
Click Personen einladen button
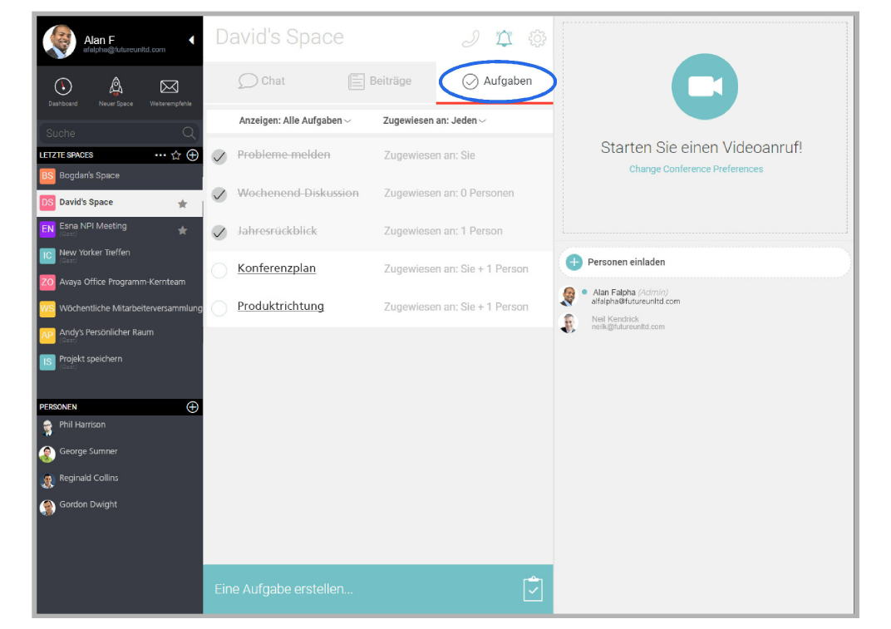coord(625,262)
